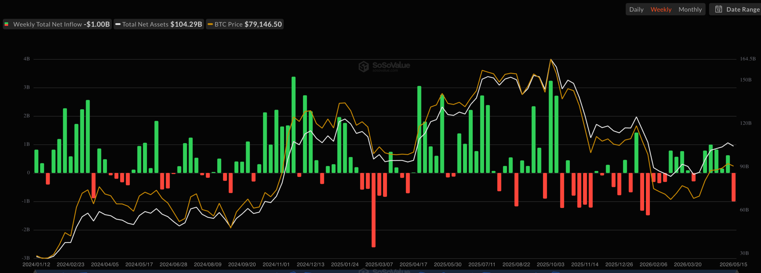This screenshot has height=273, width=761.
Task: Open the Date Range picker
Action: click(736, 9)
